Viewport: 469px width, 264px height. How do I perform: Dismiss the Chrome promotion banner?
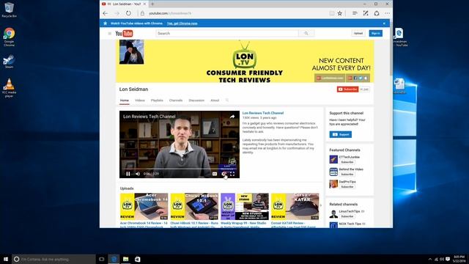point(384,23)
